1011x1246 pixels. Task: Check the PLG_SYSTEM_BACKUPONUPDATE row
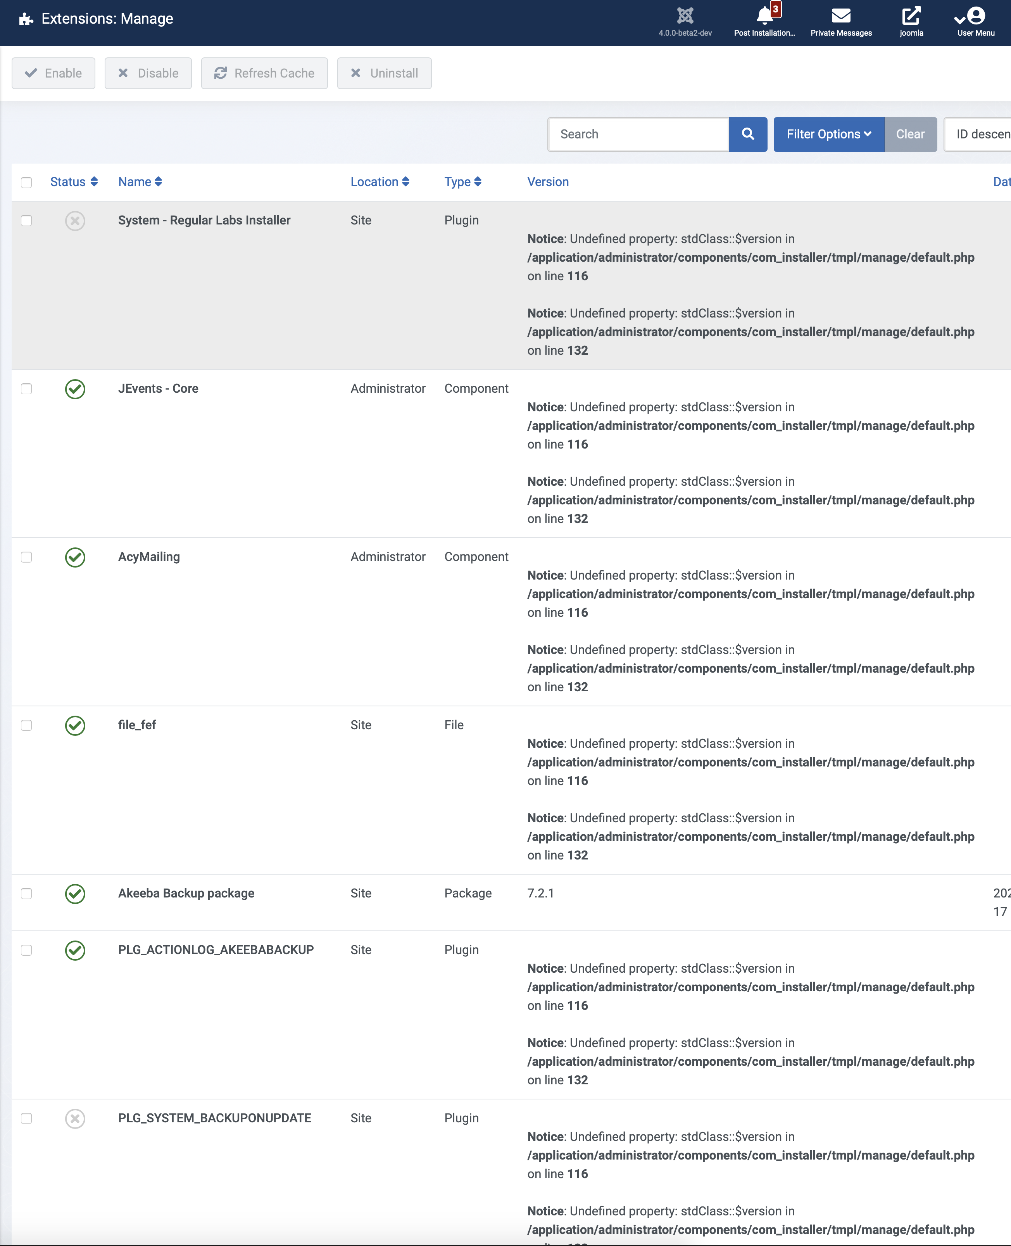[x=26, y=1118]
